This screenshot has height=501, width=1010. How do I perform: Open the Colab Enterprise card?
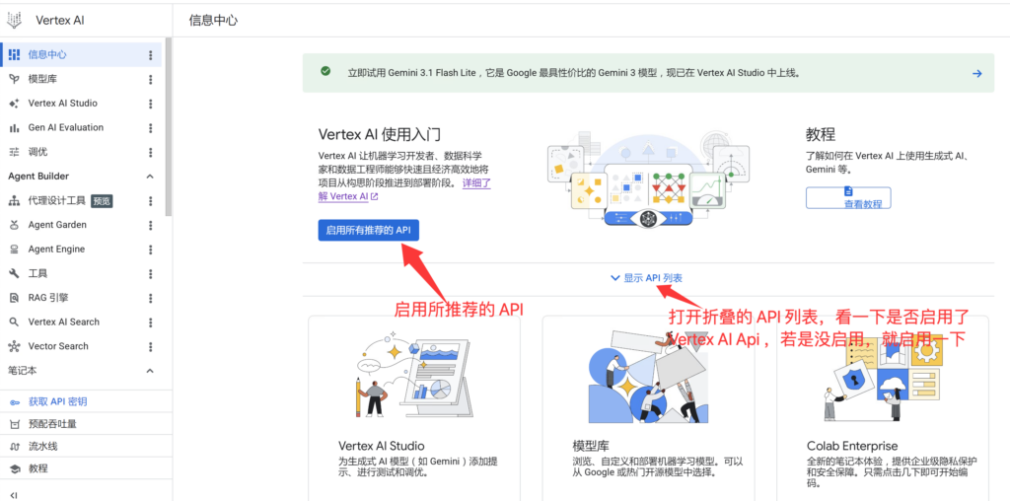coord(883,408)
